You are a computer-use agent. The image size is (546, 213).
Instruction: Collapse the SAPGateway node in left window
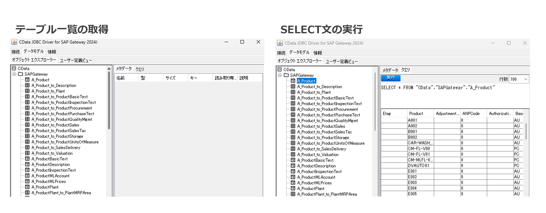14,74
